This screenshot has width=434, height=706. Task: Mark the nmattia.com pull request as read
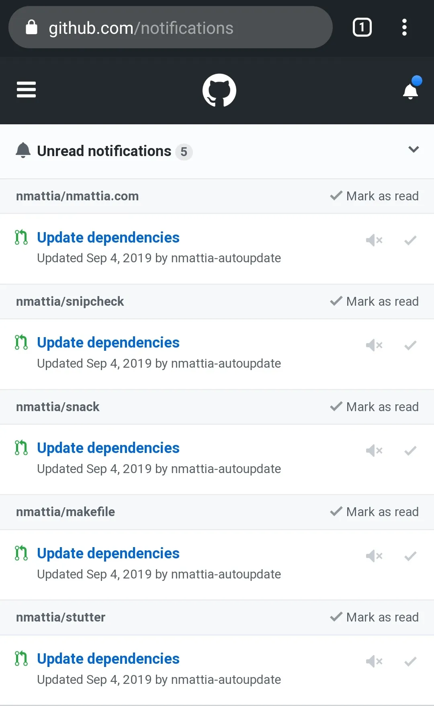point(410,240)
